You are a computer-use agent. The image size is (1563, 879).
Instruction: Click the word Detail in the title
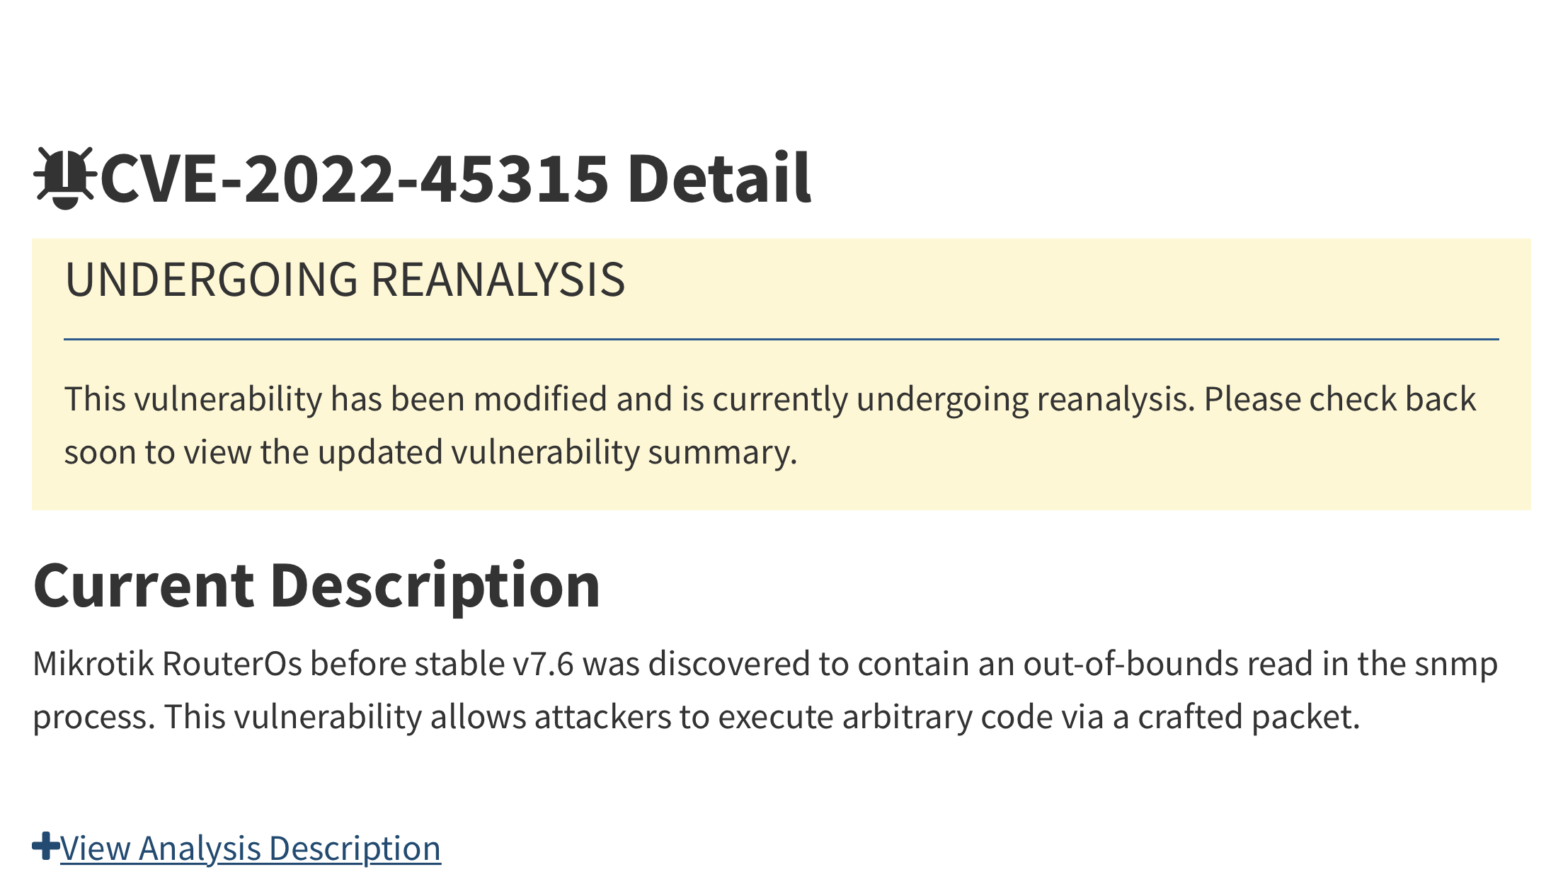(x=719, y=178)
